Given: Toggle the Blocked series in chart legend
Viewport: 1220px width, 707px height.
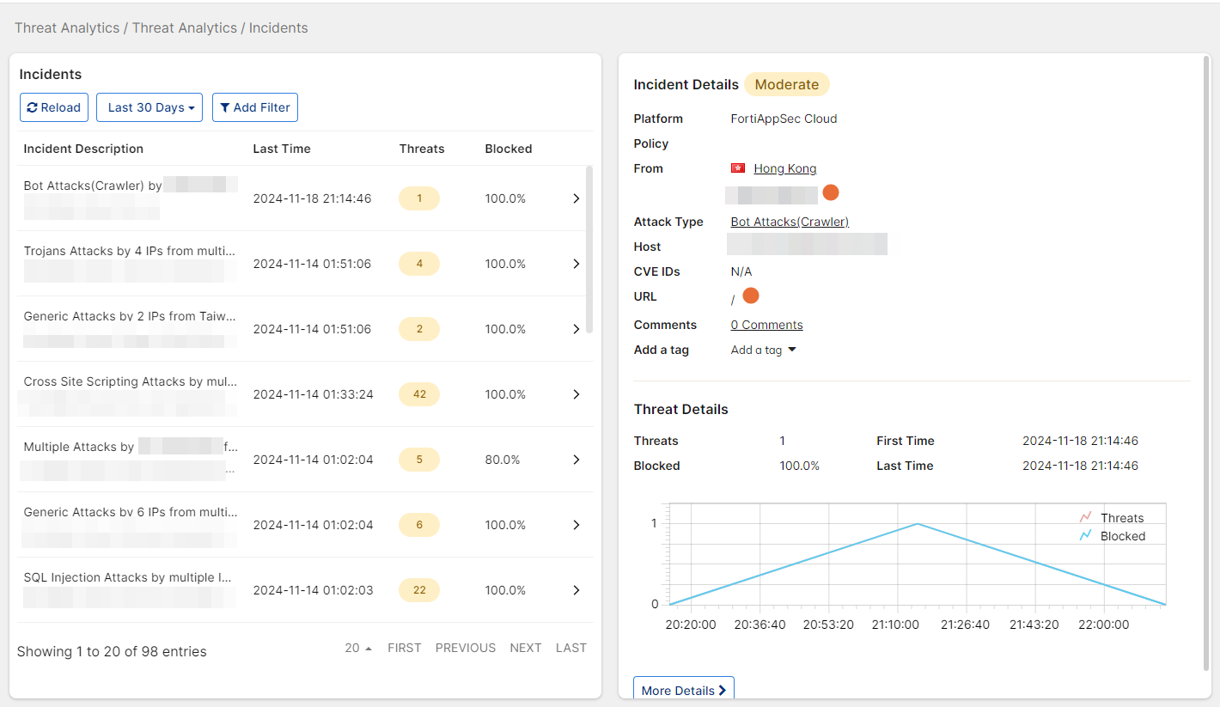Looking at the screenshot, I should pos(1112,536).
